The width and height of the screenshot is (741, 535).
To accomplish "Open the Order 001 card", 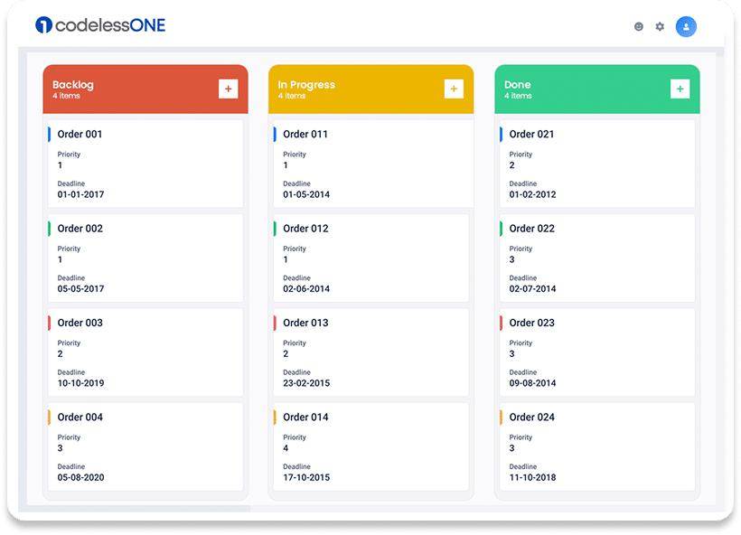I will tap(145, 164).
